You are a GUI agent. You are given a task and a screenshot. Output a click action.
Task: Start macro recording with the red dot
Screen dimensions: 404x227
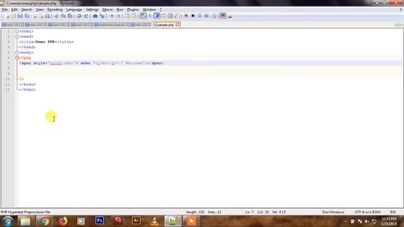(x=186, y=16)
